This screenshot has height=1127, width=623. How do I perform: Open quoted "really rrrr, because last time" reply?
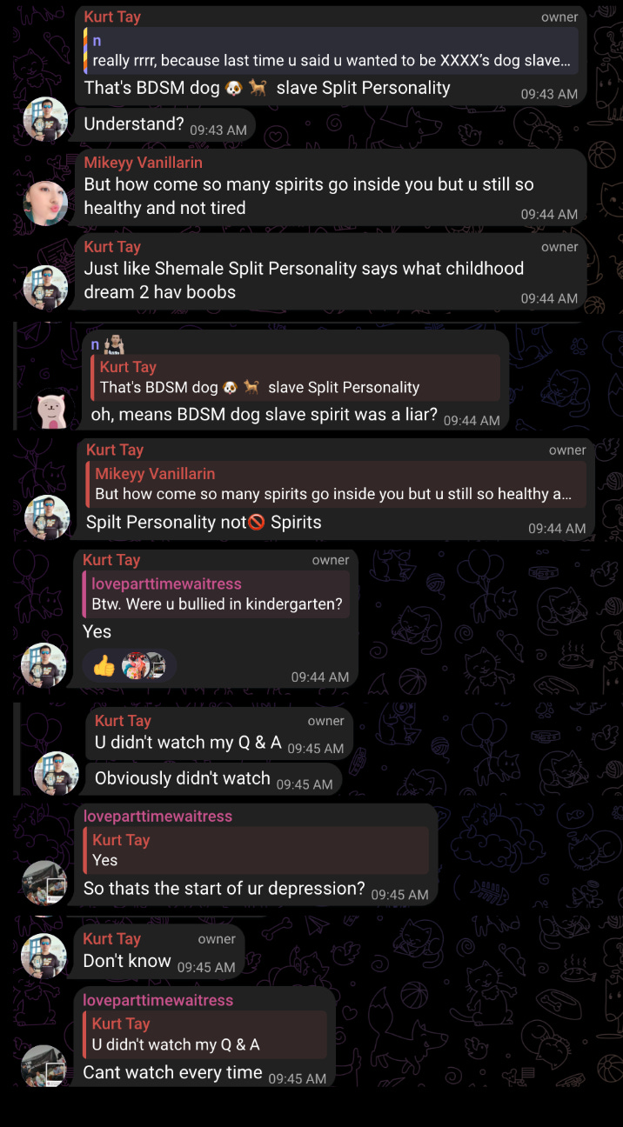(332, 50)
